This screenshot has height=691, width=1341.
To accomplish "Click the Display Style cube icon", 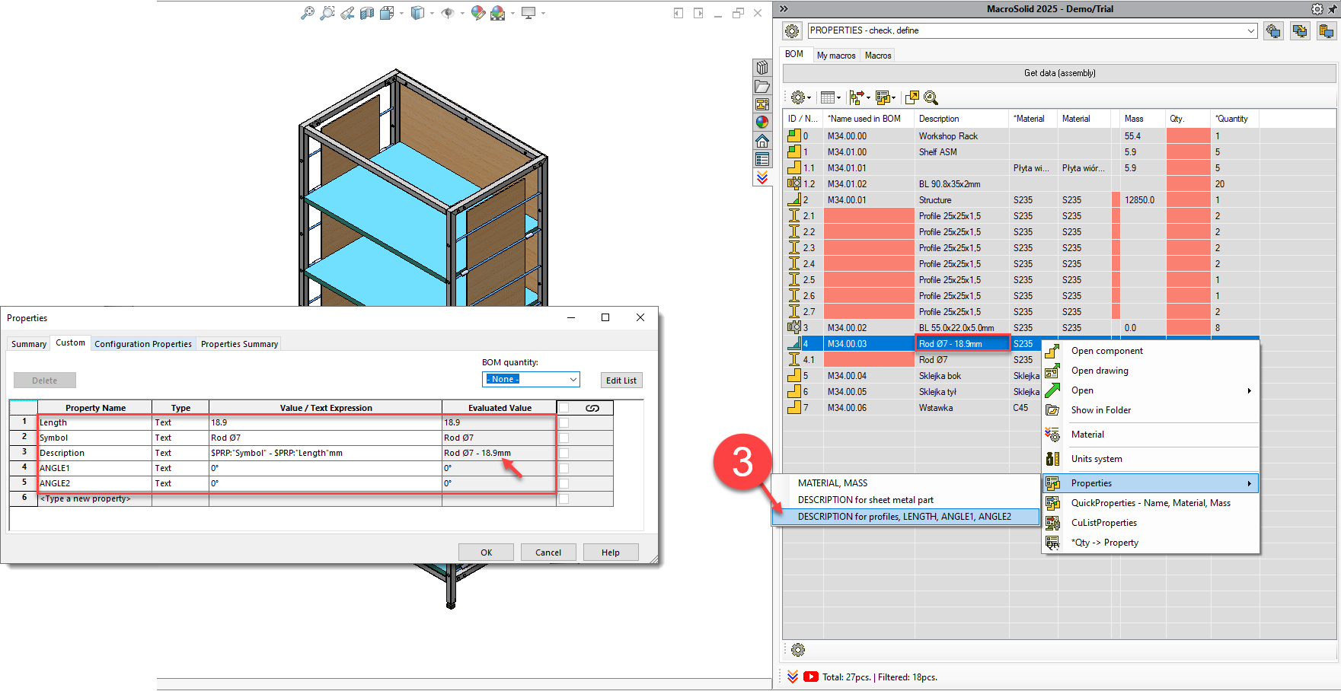I will click(417, 13).
